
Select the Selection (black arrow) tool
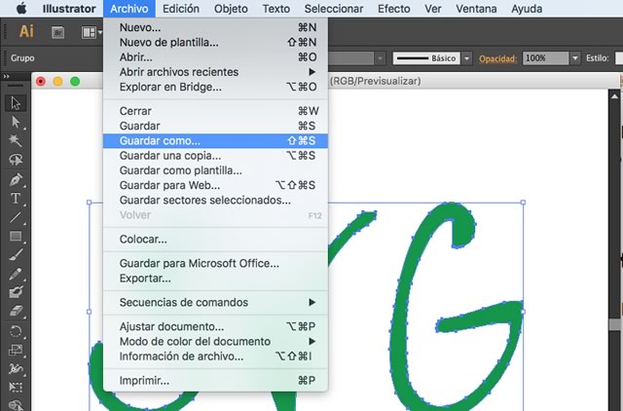16,102
